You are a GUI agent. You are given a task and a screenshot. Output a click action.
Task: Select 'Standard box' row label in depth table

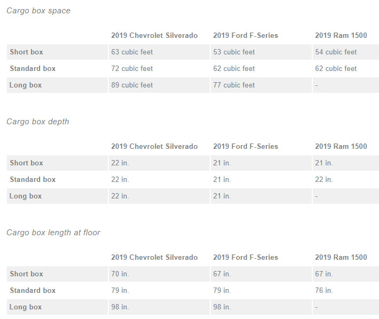coord(33,180)
